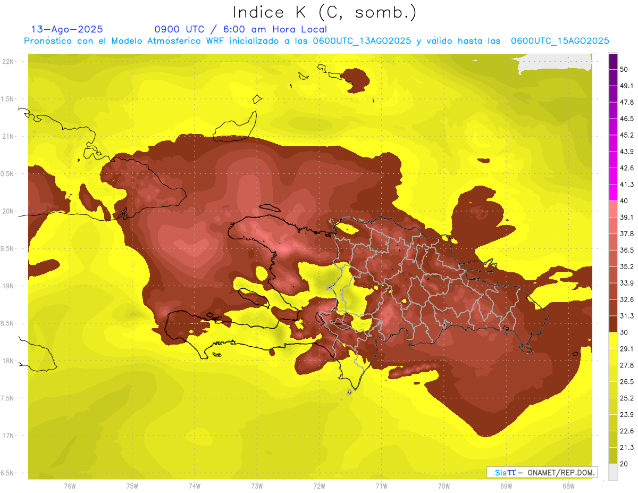Image resolution: width=638 pixels, height=493 pixels.
Task: Click the "19N" latitude label
Action: pos(9,286)
